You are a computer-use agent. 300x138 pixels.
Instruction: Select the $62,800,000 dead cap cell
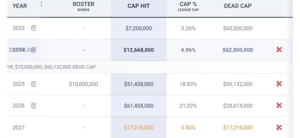click(238, 50)
